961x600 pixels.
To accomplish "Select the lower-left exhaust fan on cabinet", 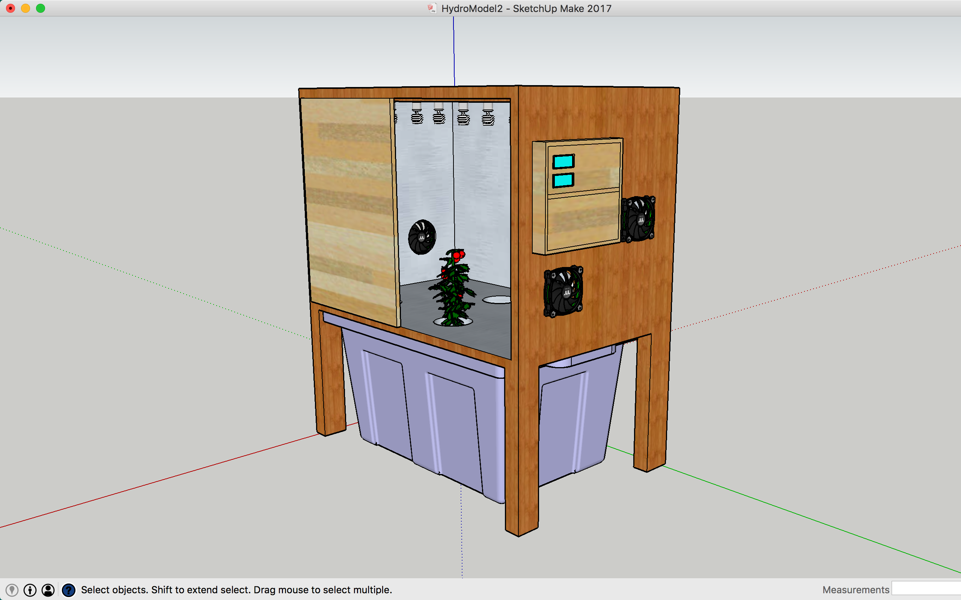I will [x=563, y=292].
